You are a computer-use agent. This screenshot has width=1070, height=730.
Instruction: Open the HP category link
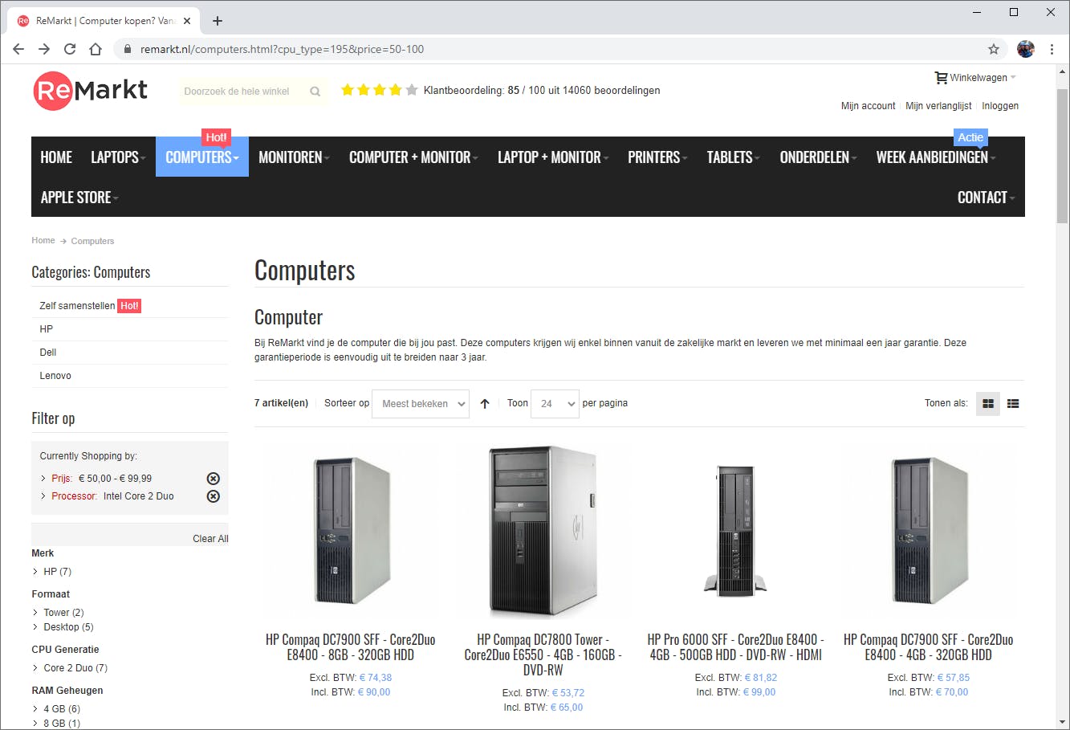pos(47,329)
